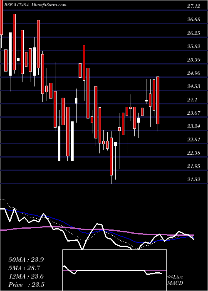Select the 24.96 price axis label
Viewport: 208px width, 291px height.
point(194,73)
